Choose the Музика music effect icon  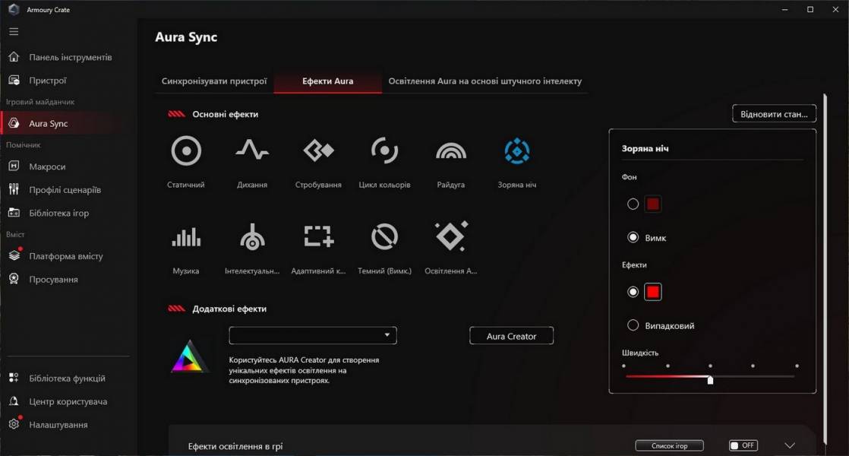(186, 237)
